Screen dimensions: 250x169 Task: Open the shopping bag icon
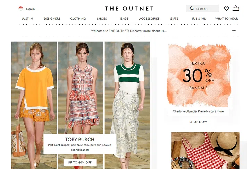[236, 8]
